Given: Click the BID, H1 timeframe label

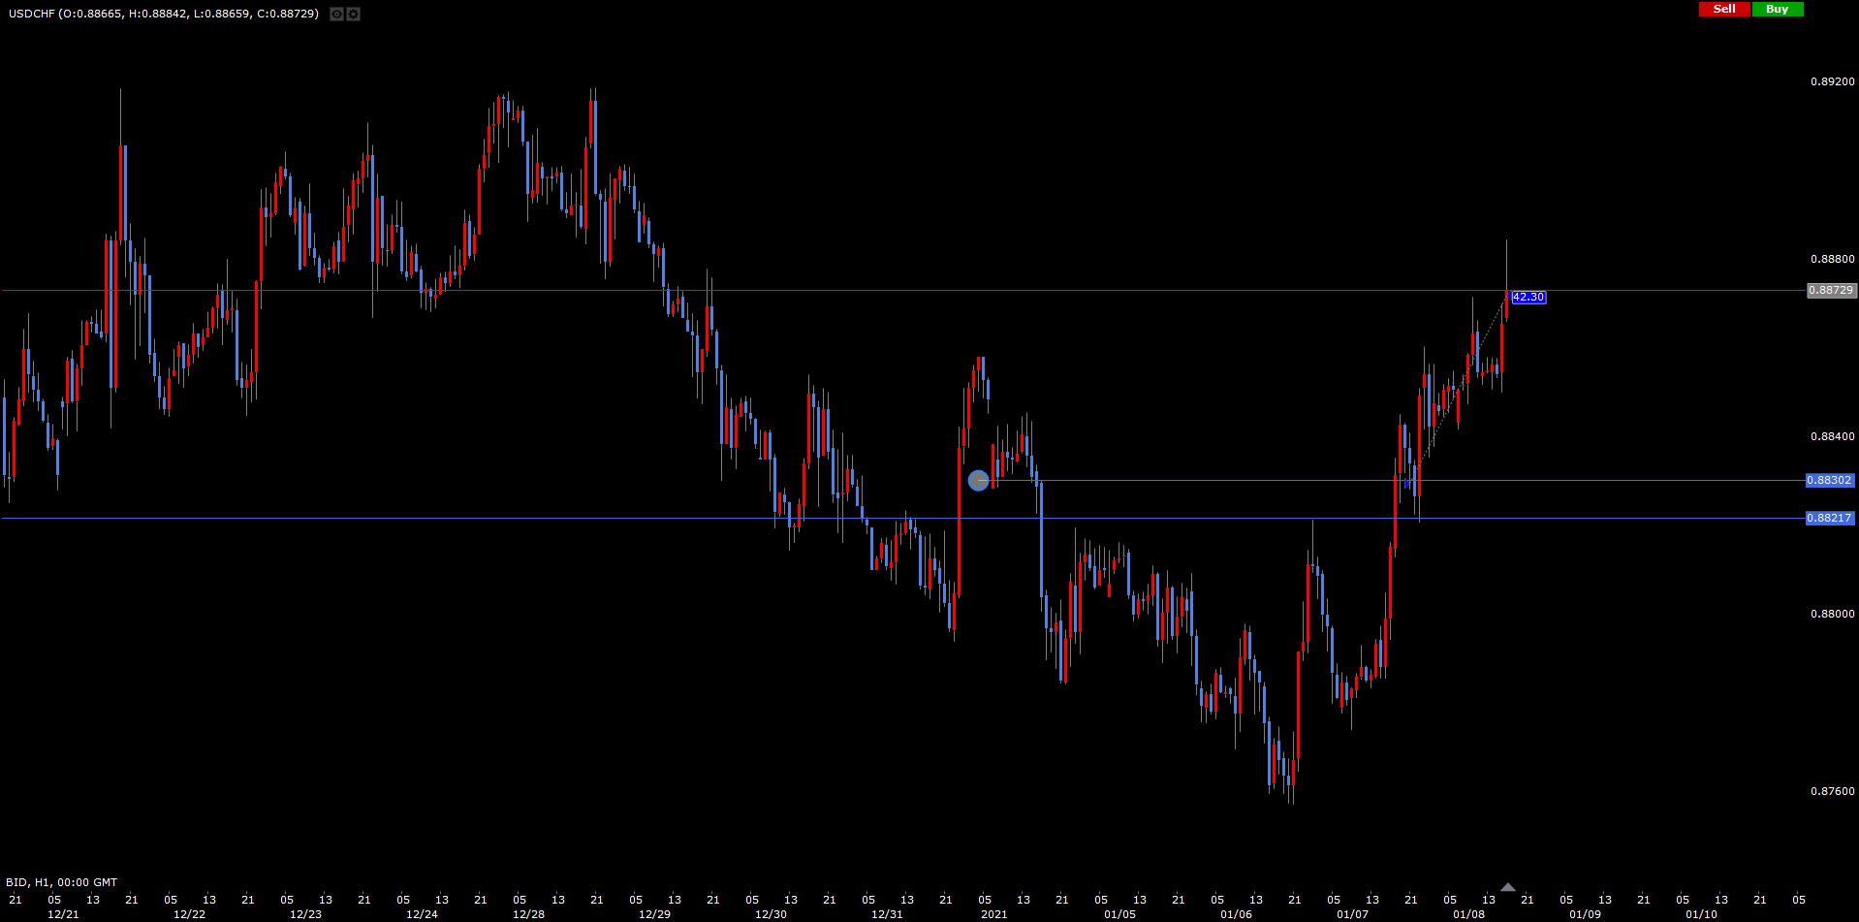Looking at the screenshot, I should tap(61, 882).
